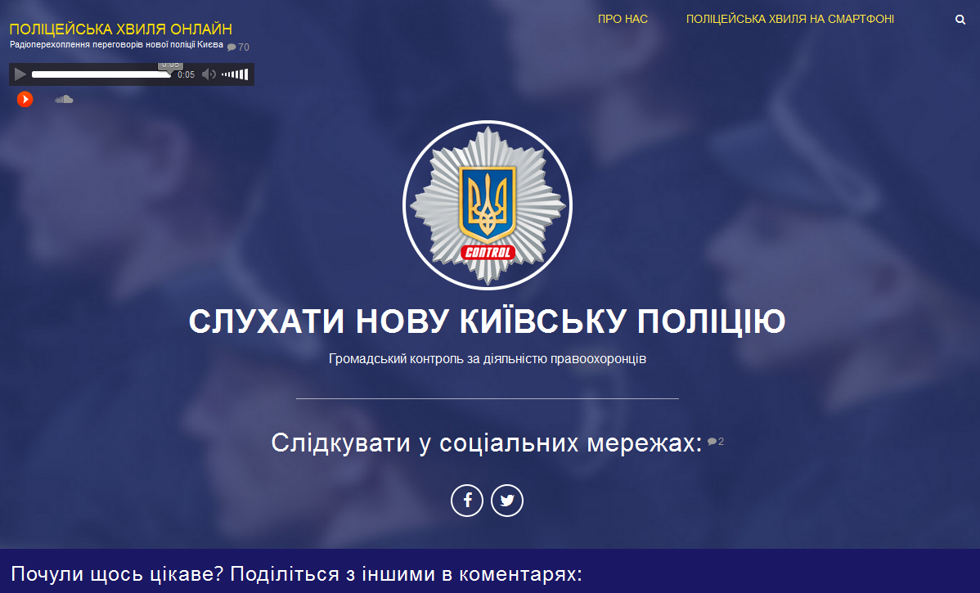Image resolution: width=980 pixels, height=593 pixels.
Task: Click heading СЛУХАТИ НОВУ КИЇВСЬКУ ПОЛІЦІЮ
Action: pos(487,321)
